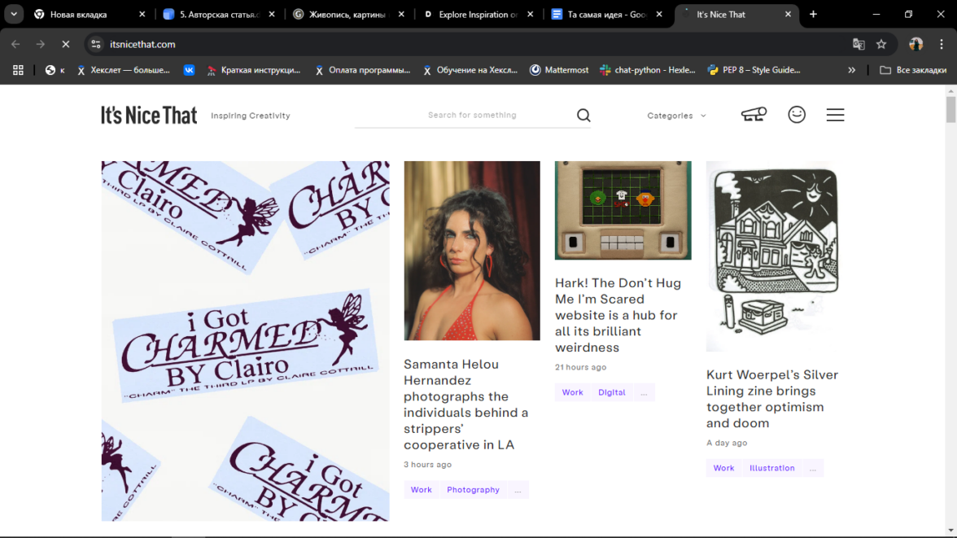This screenshot has height=538, width=957.
Task: Click the Google Translate icon in address bar
Action: (859, 44)
